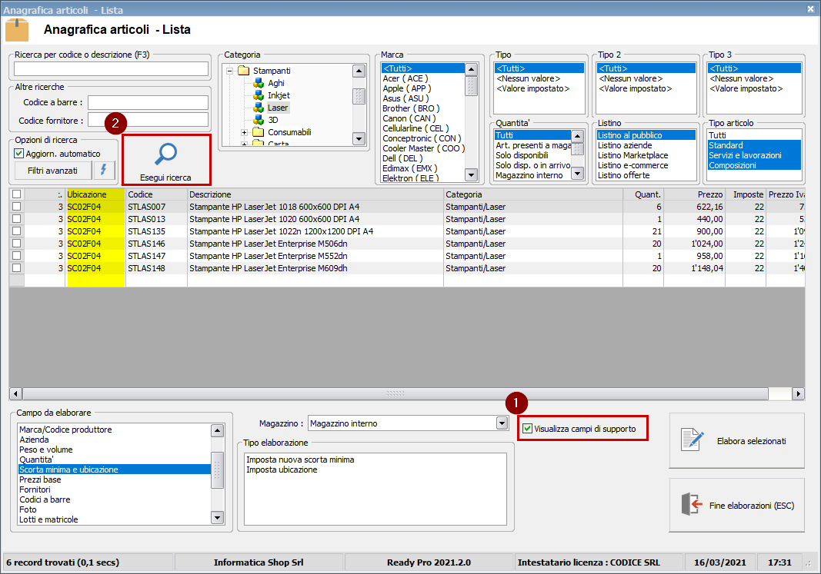Click the Marca list scroll-down arrow
The width and height of the screenshot is (821, 574).
pos(471,175)
